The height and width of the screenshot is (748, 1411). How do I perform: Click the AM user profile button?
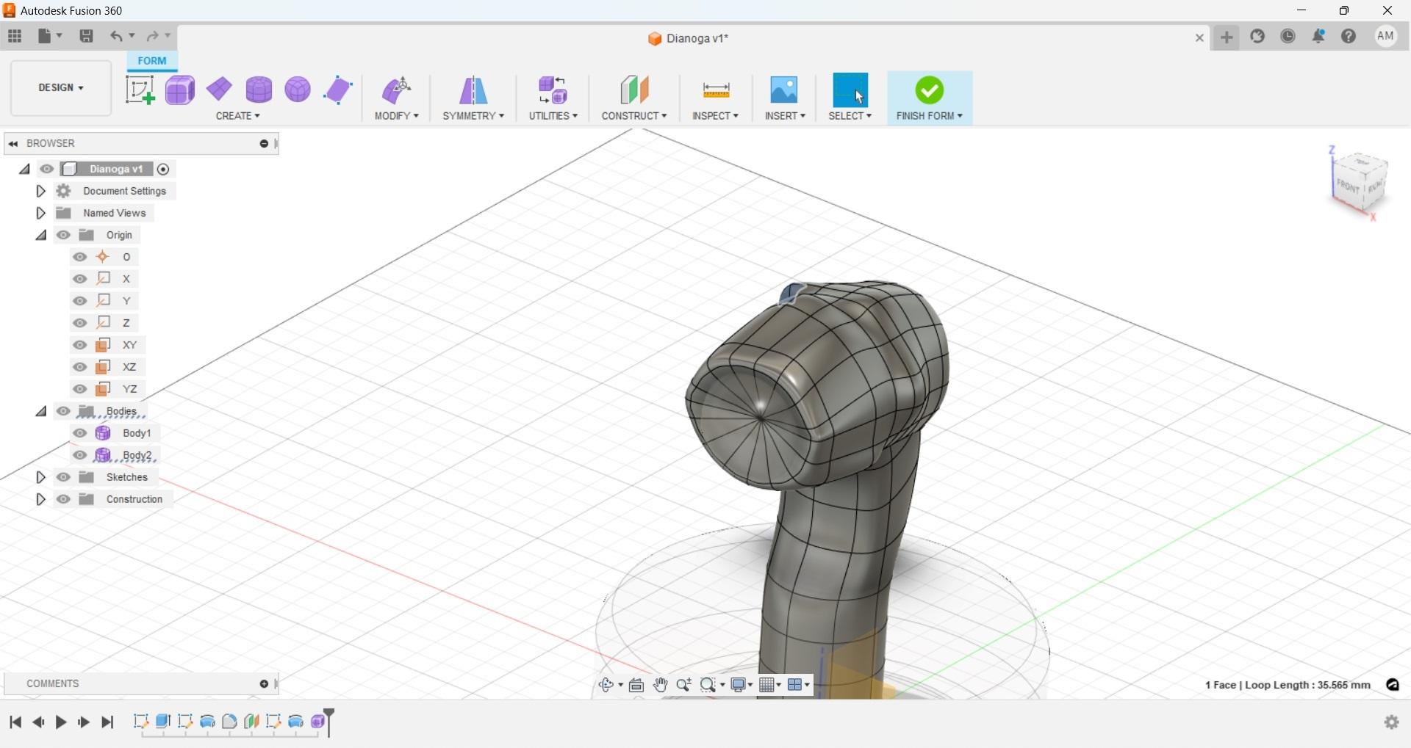[1386, 36]
